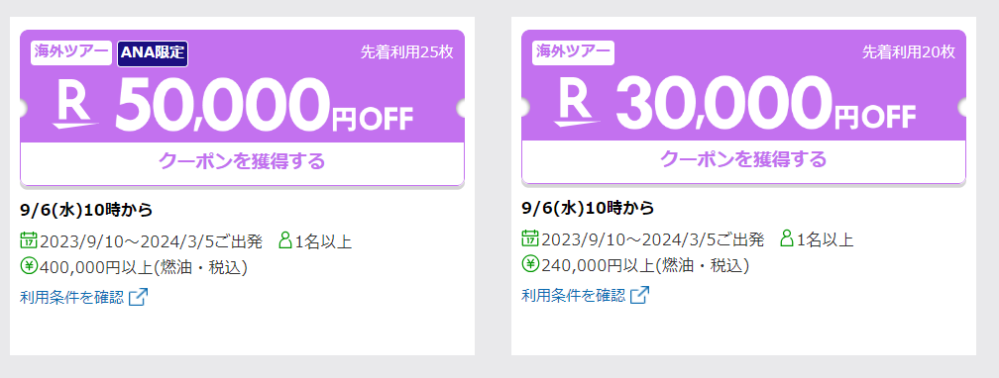Click the 30,000円OFF coupon banner
The image size is (999, 378).
743,86
